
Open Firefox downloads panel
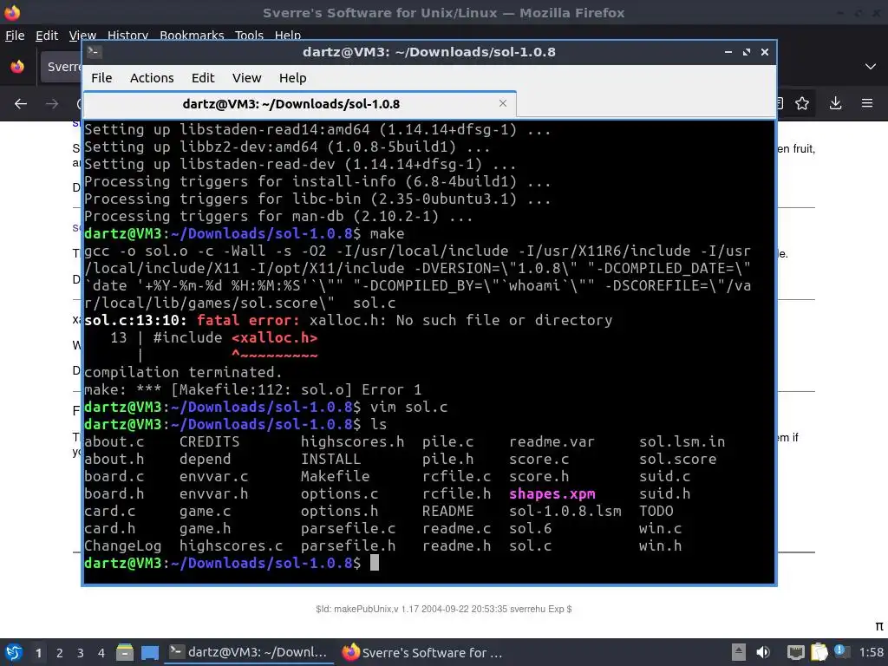point(835,103)
